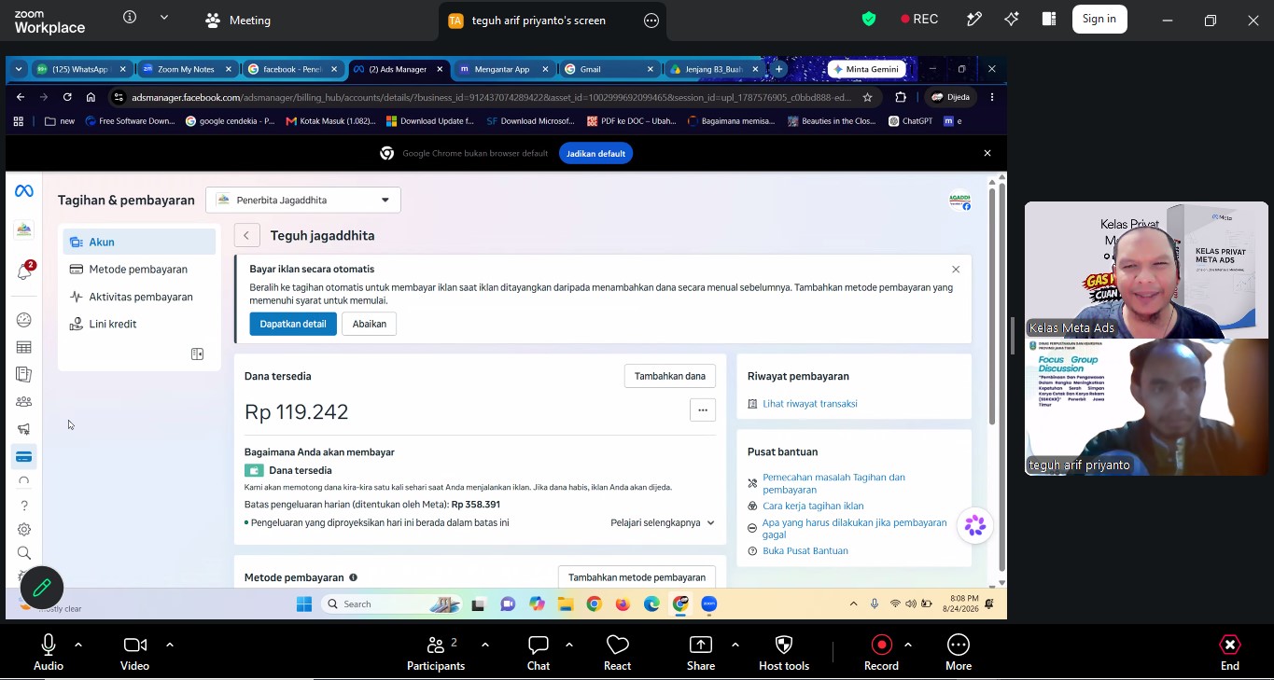Open Metode pembayaran in billing navigation
Viewport: 1274px width, 680px height.
coord(139,270)
